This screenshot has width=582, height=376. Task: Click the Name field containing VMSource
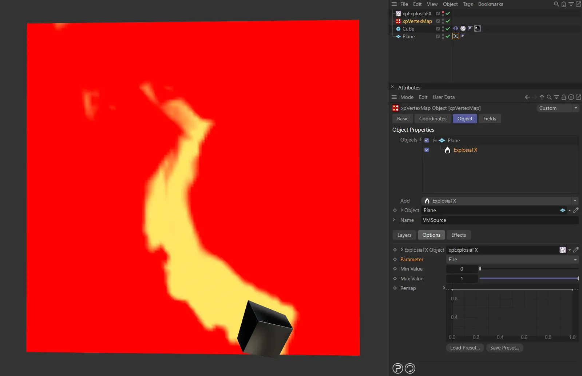coord(500,220)
